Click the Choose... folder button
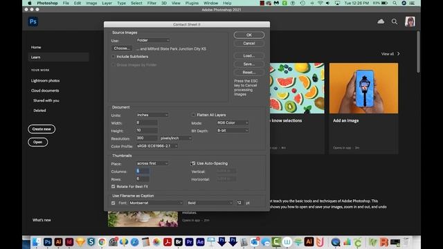The height and width of the screenshot is (249, 443). point(122,48)
